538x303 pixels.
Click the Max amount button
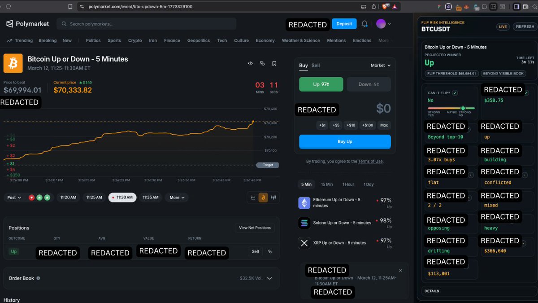click(384, 125)
